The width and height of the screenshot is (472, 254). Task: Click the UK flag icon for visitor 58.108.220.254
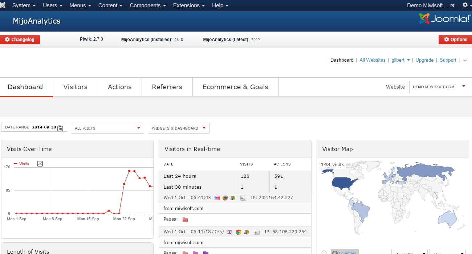[229, 232]
